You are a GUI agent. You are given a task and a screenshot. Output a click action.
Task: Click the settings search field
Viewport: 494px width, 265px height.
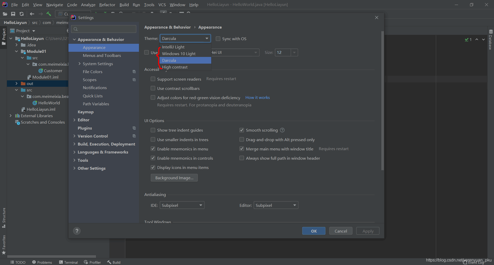pyautogui.click(x=104, y=29)
